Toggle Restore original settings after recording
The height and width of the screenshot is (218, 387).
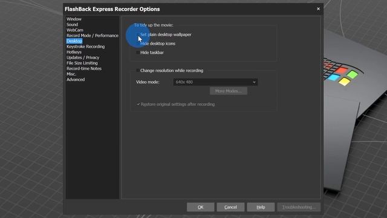(138, 104)
